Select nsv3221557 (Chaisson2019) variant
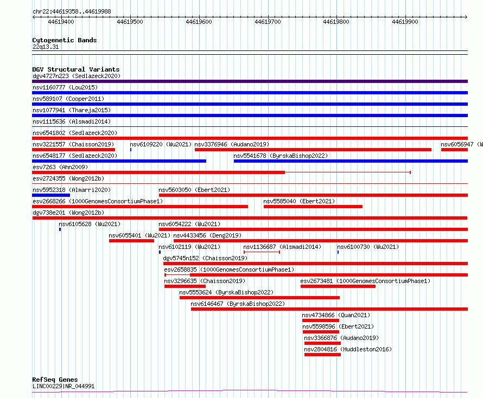Screen dimensions: 483x398 pos(73,144)
